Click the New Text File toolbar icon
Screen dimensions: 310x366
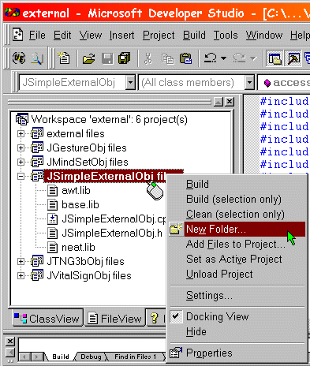coord(64,58)
